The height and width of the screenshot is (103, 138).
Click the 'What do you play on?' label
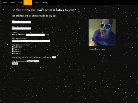coord(19,61)
